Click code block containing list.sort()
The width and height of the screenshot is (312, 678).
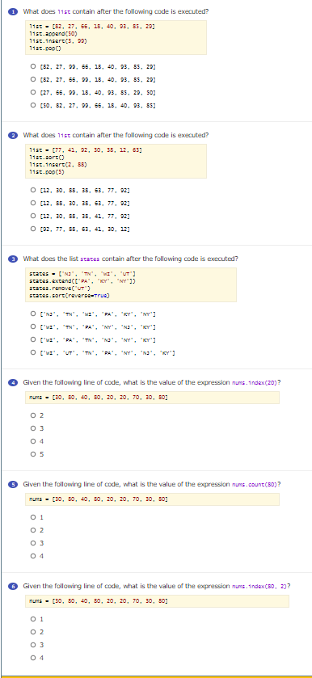coord(116,162)
